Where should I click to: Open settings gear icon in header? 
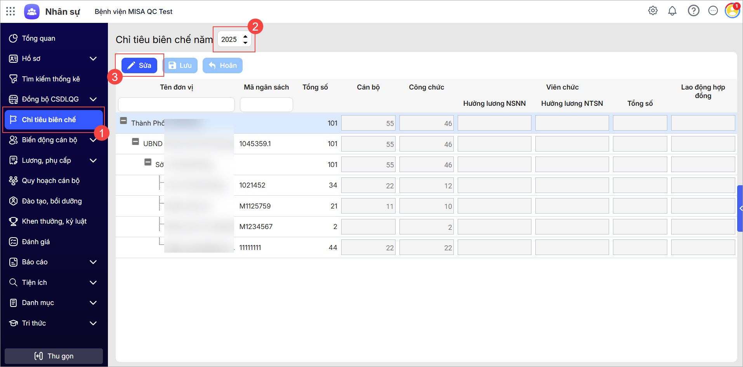(653, 11)
